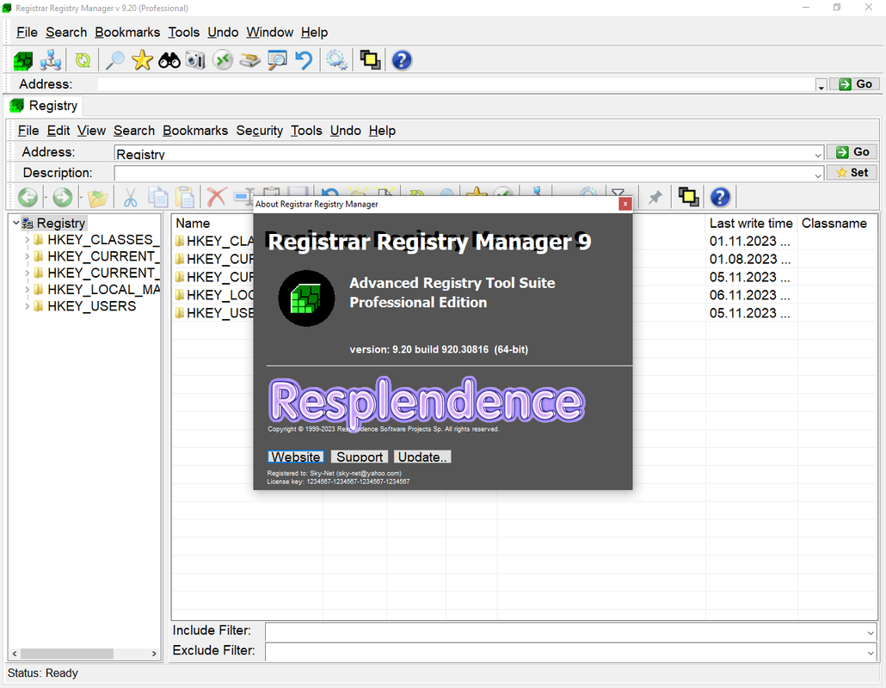886x688 pixels.
Task: Open the top main Address bar dropdown arrow
Action: [x=821, y=85]
